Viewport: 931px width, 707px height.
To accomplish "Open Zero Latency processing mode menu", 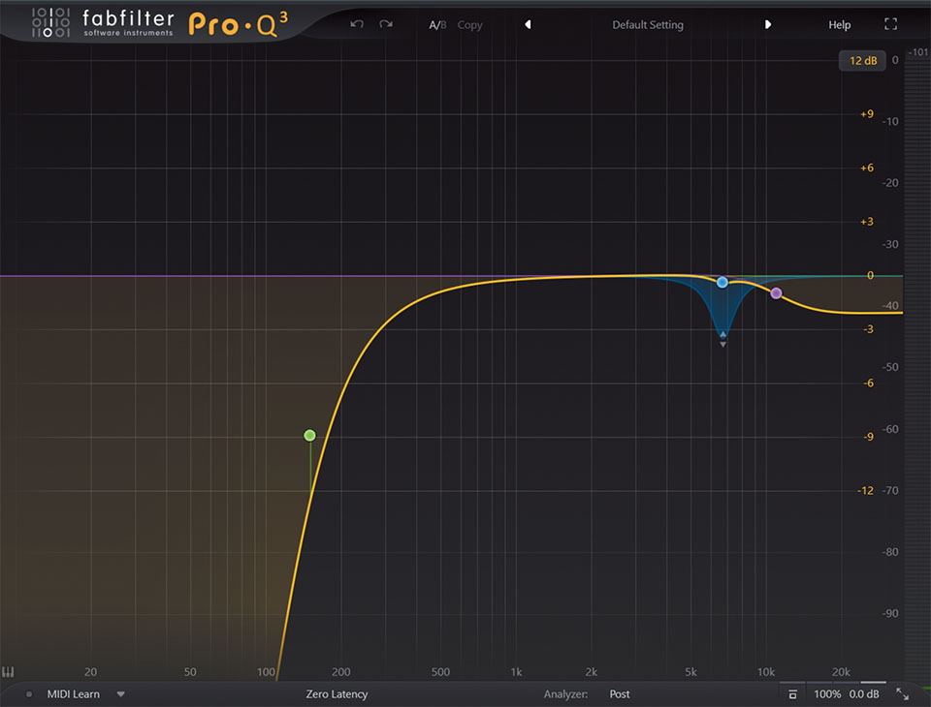I will pos(337,694).
